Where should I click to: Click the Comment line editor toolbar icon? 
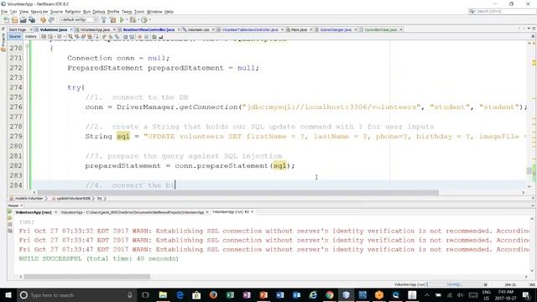(154, 37)
